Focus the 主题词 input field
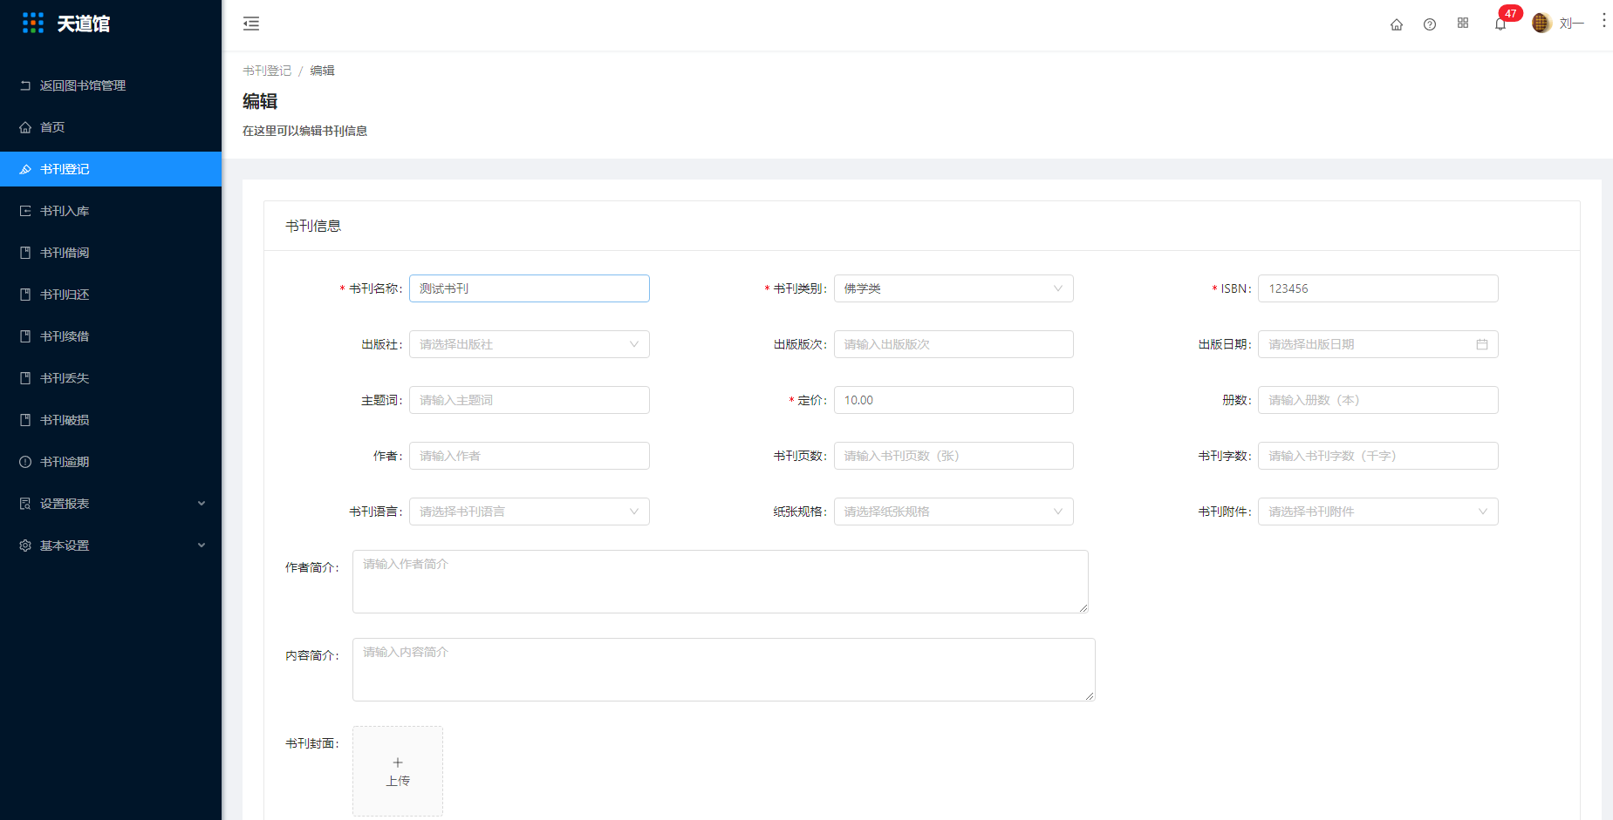The width and height of the screenshot is (1613, 820). click(x=530, y=400)
